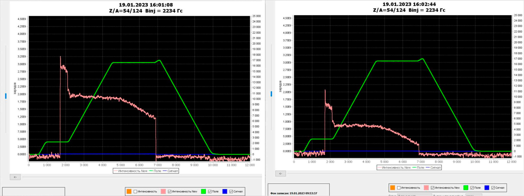
Task: Click the green Поле color swatch under the left chart
Action: tap(203, 192)
